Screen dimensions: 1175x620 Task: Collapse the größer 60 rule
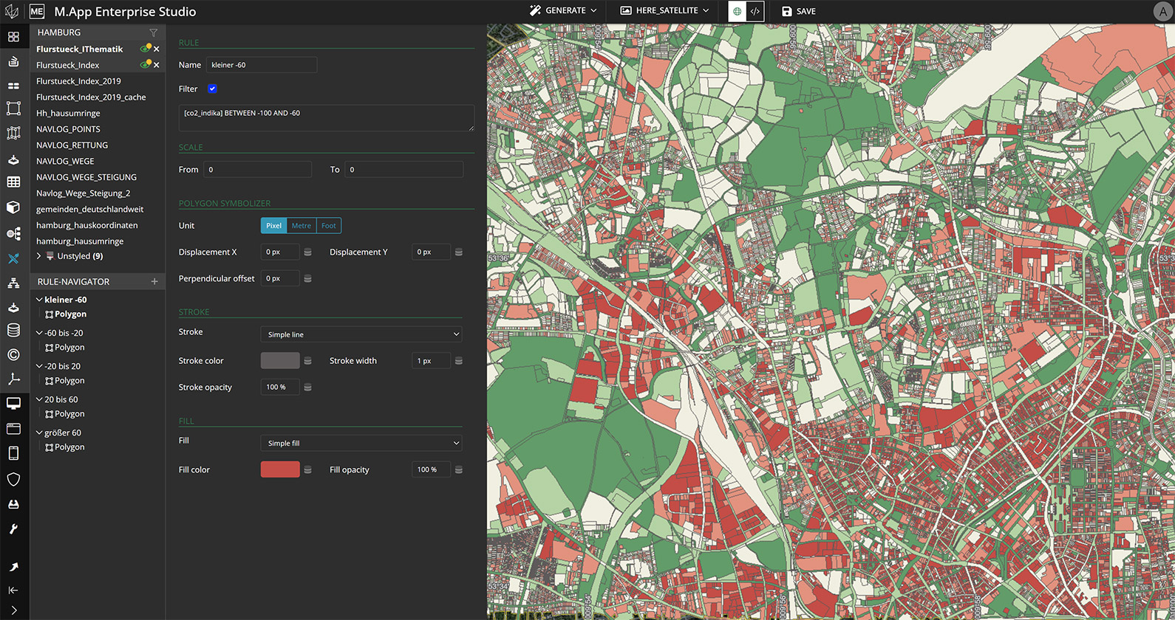pos(39,433)
